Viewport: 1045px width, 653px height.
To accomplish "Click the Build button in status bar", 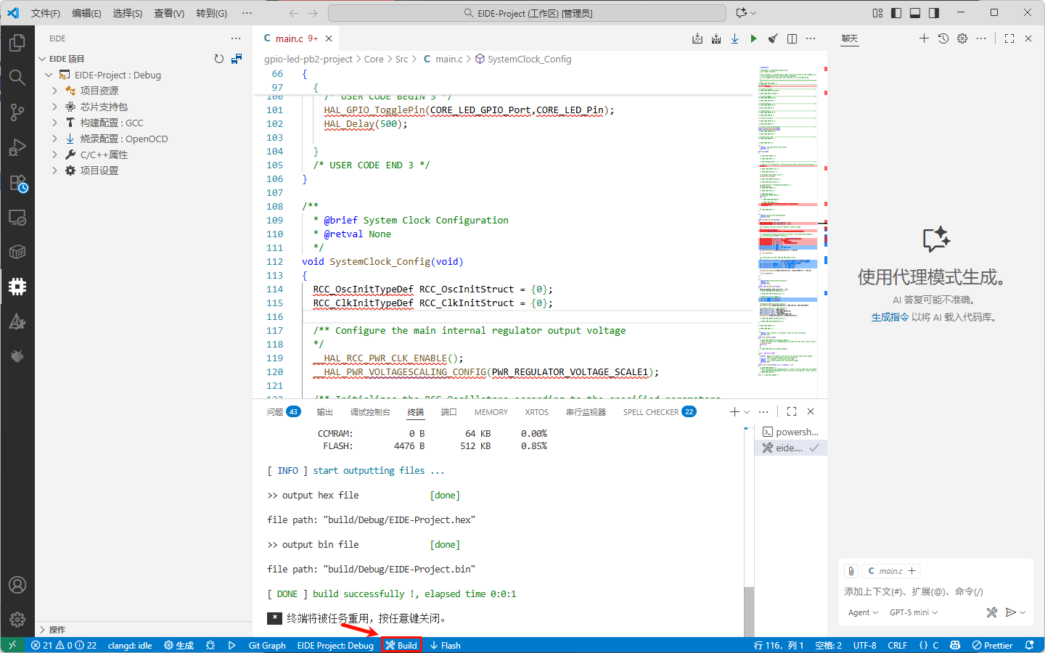I will (x=401, y=645).
